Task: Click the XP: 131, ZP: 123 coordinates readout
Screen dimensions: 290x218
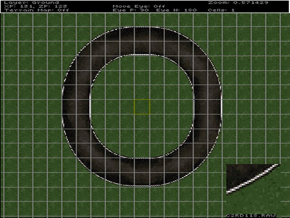Action: (32, 6)
